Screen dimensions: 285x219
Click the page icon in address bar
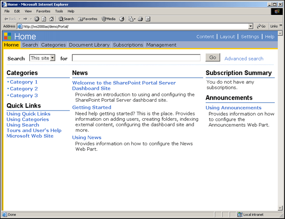[20, 26]
